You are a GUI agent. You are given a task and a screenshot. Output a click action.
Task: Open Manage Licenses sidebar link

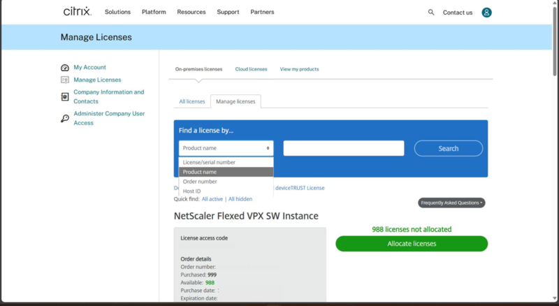click(x=97, y=80)
